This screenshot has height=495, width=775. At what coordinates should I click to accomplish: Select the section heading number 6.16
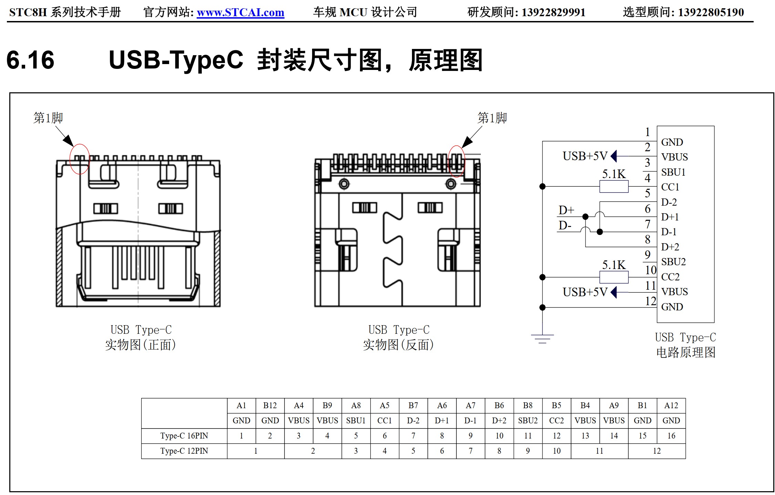pyautogui.click(x=30, y=60)
